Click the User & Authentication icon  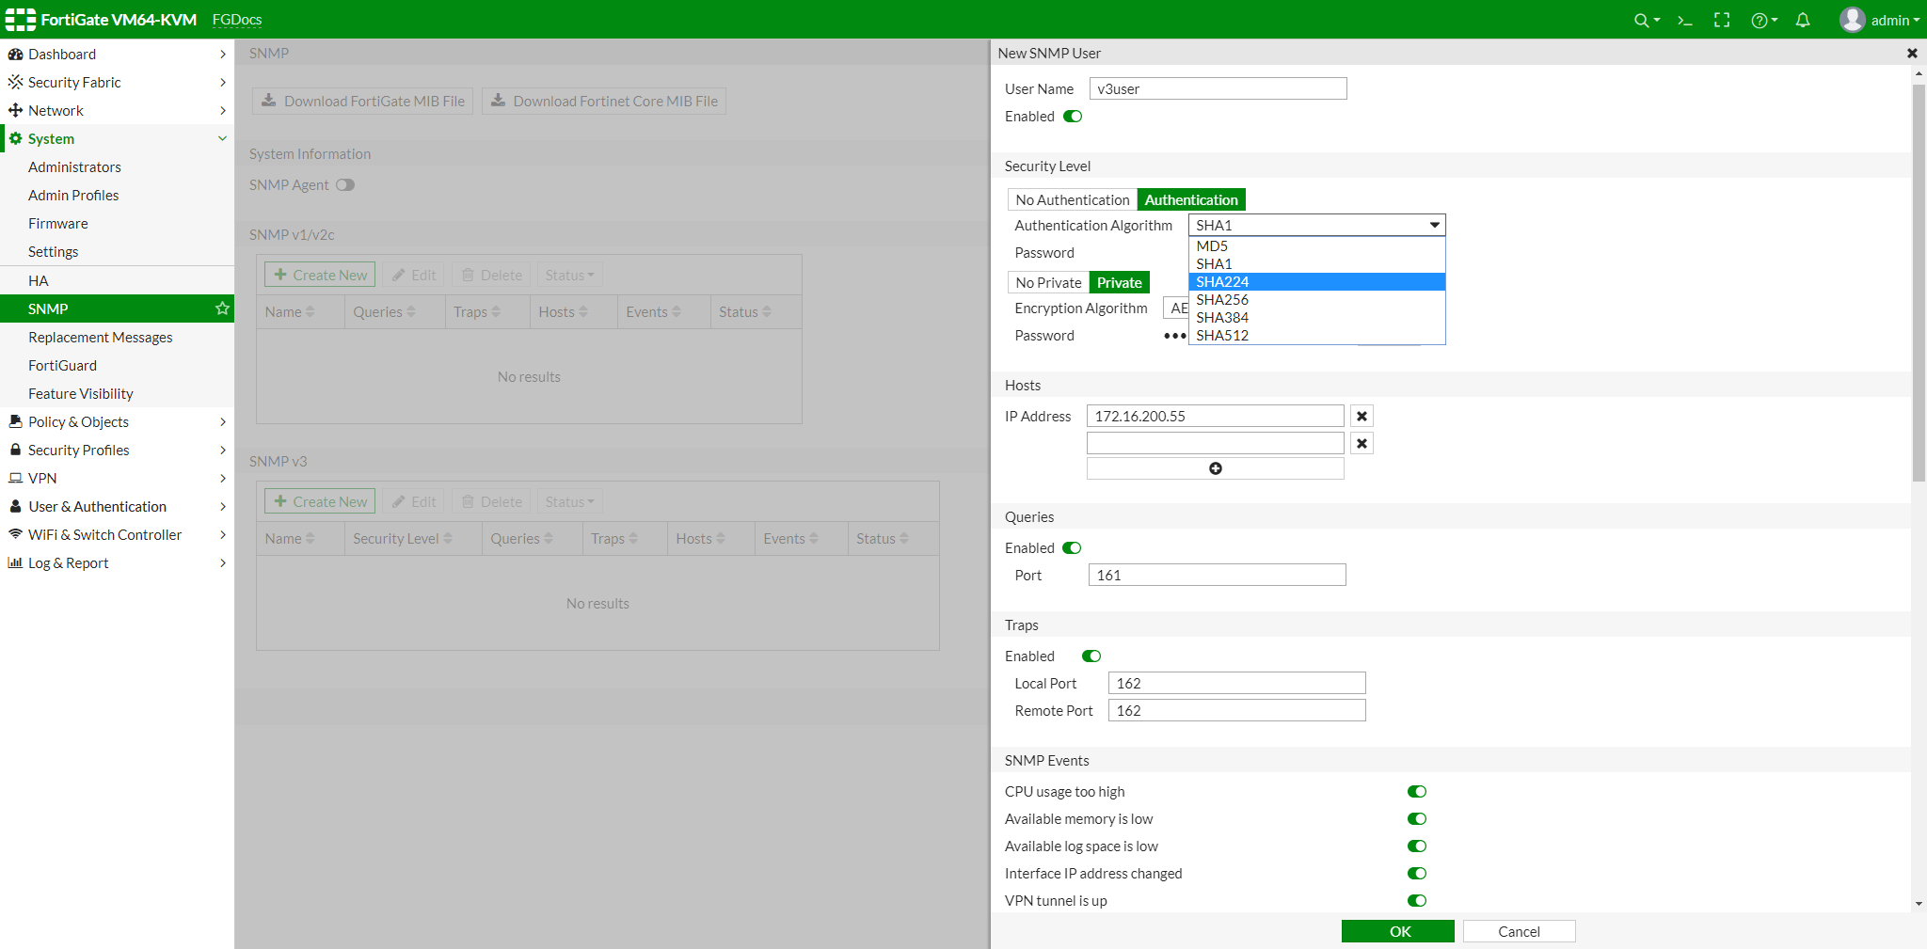(15, 506)
